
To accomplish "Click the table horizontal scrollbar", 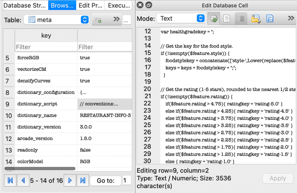I will [40, 168].
